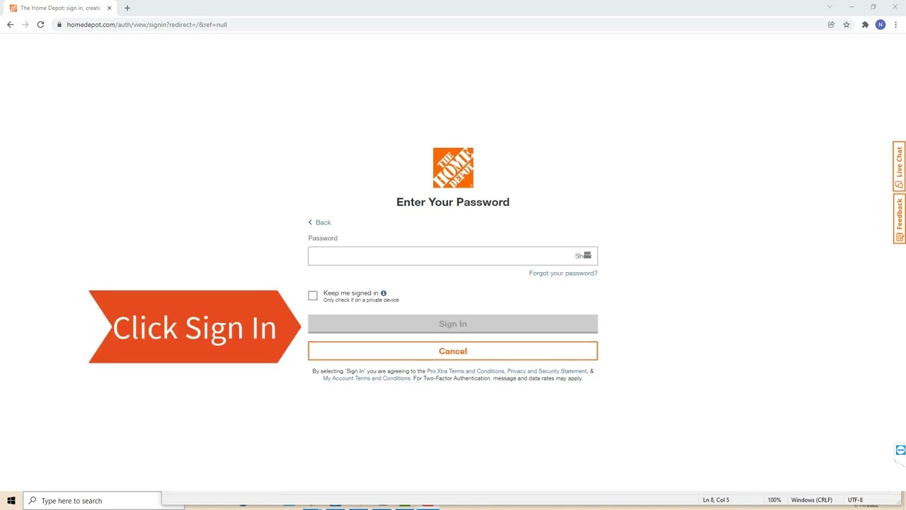
Task: Bookmark this page with the star icon
Action: point(847,25)
